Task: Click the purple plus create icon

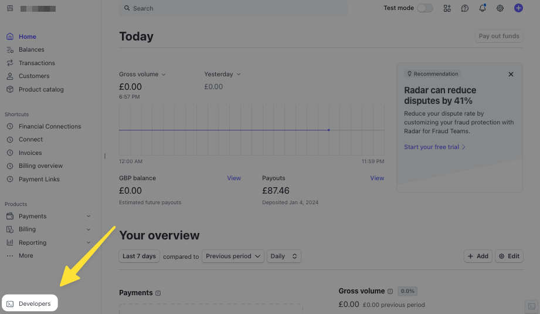Action: [x=518, y=8]
